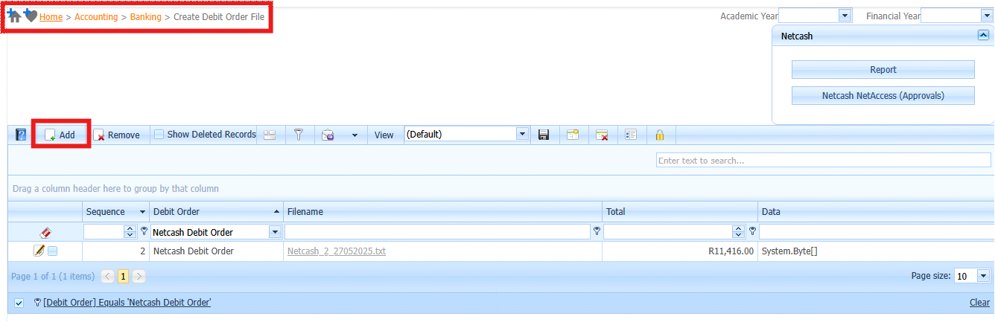Screen dimensions: 995x322
Task: Click Accounting breadcrumb link
Action: 96,16
